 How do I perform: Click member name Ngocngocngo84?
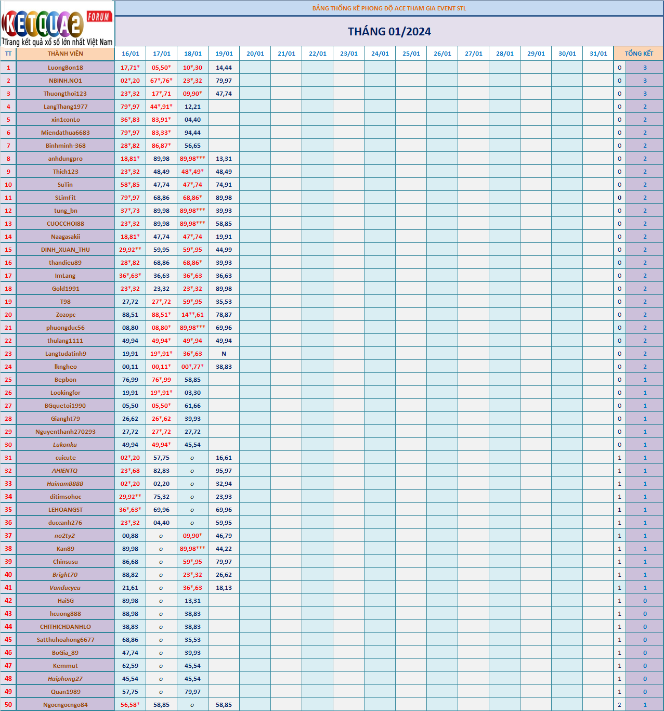[x=66, y=705]
